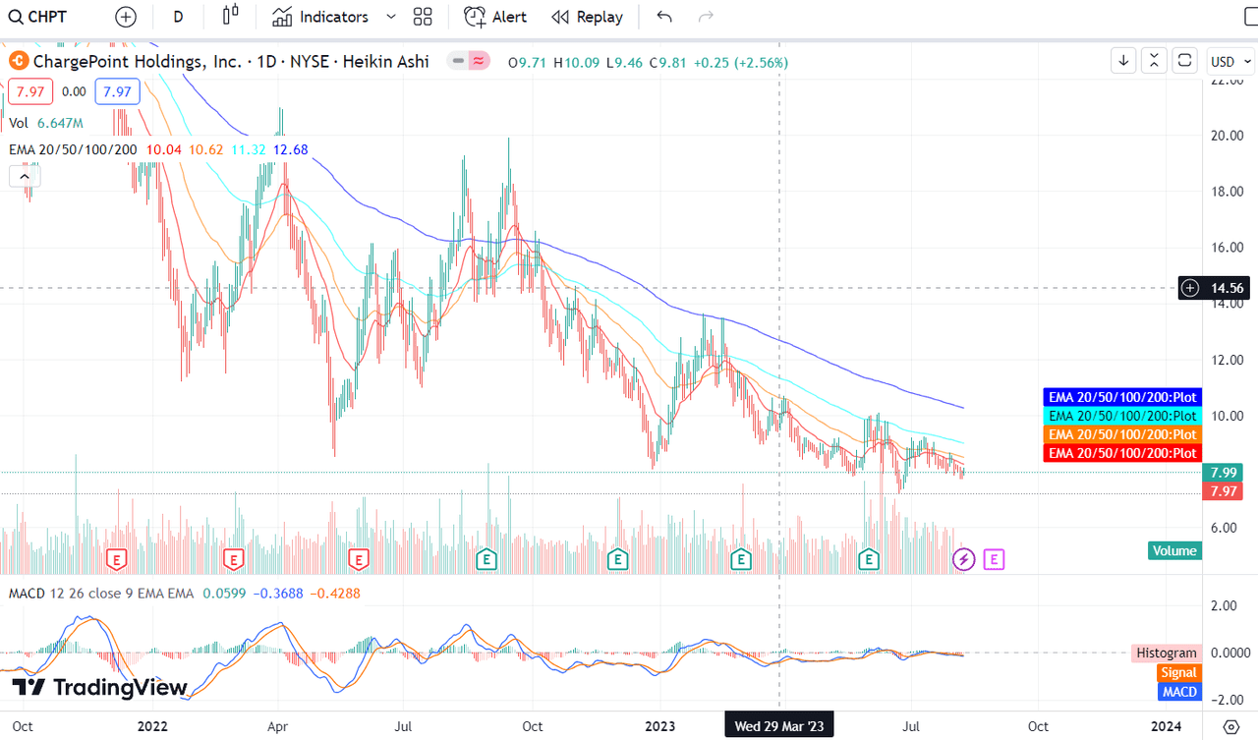Click the Apr time axis label
The image size is (1258, 740).
tap(278, 726)
